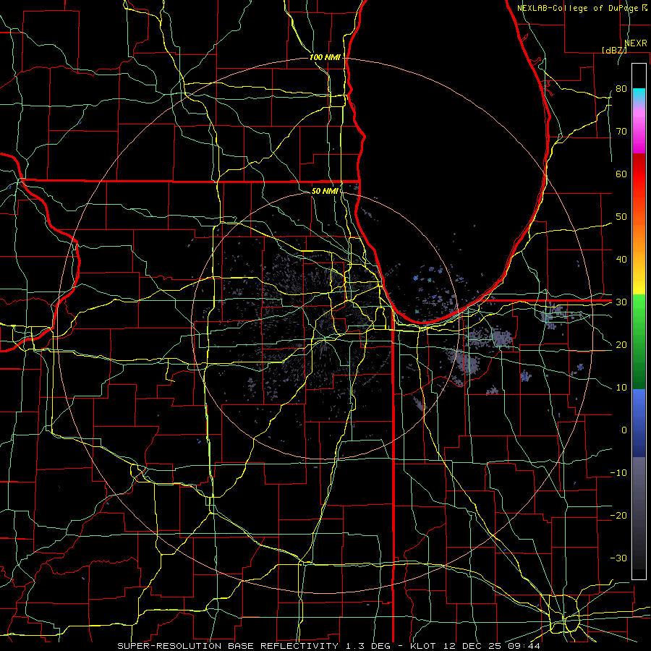The height and width of the screenshot is (651, 651).
Task: Click the KLOT station identifier in caption
Action: (x=422, y=646)
